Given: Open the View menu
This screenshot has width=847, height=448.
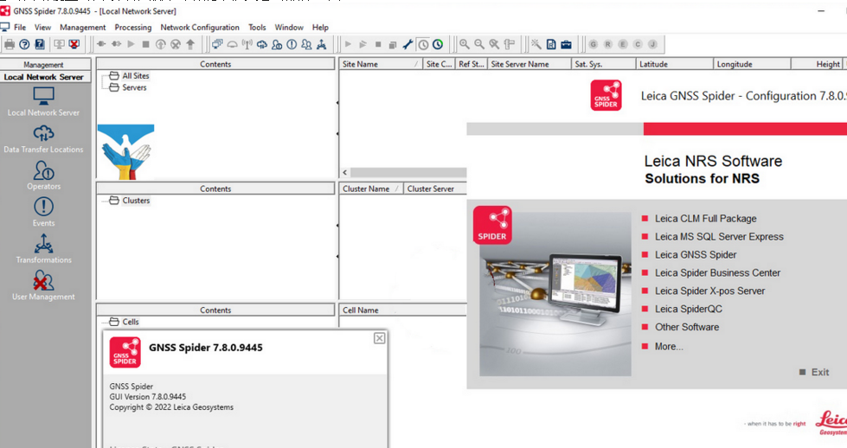Looking at the screenshot, I should (42, 27).
